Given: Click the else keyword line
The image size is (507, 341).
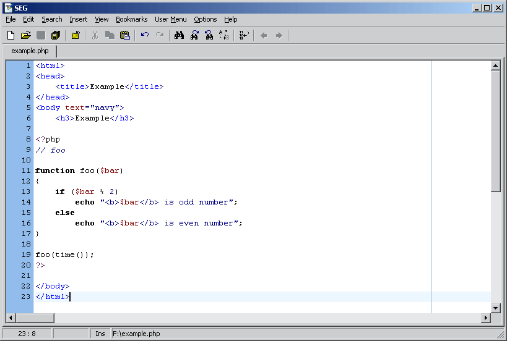Looking at the screenshot, I should [65, 213].
